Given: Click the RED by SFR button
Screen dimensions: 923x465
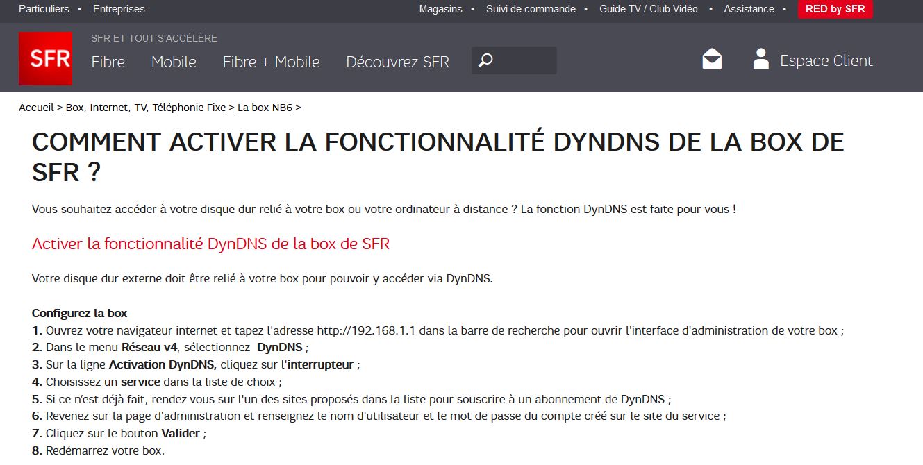Looking at the screenshot, I should tap(835, 9).
